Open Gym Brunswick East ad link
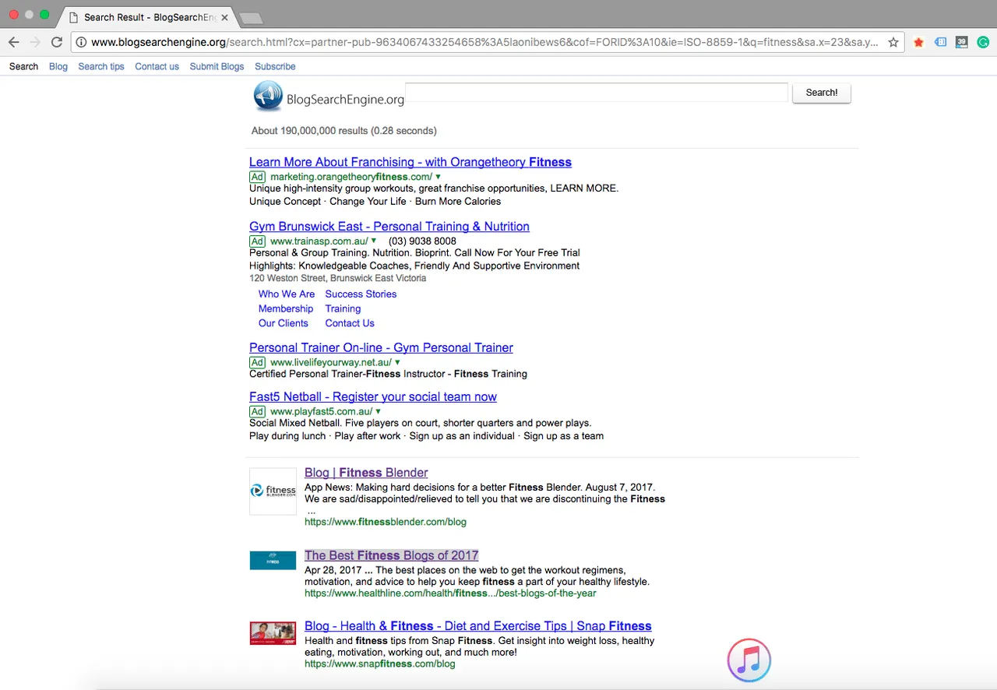Screen dimensions: 997x690 (x=389, y=227)
